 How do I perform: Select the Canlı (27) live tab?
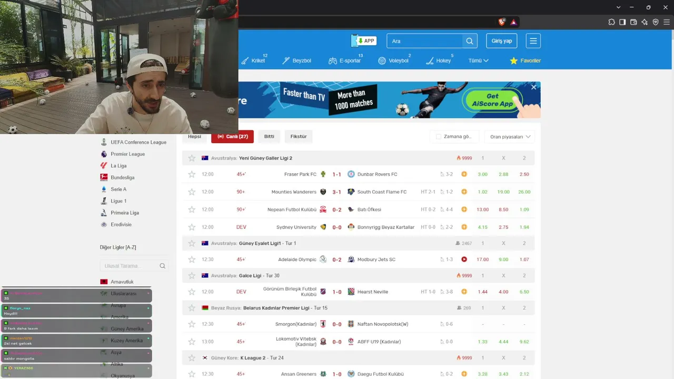[x=232, y=137]
